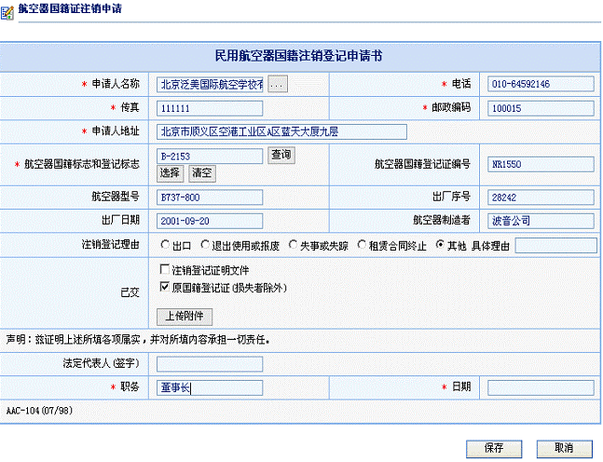Click the 保存 button
Screen dimensions: 603x462
pos(495,448)
